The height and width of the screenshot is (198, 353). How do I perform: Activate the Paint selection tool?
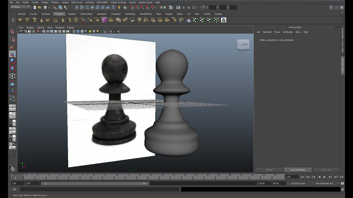(12, 46)
